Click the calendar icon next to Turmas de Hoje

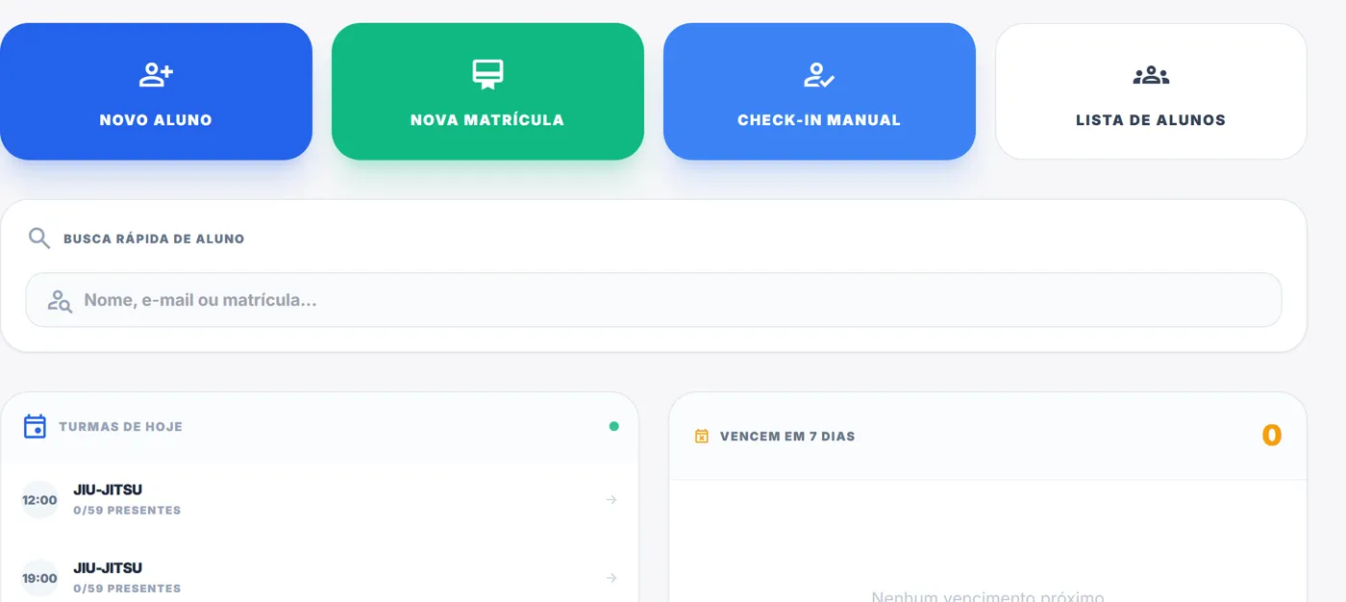pyautogui.click(x=35, y=426)
